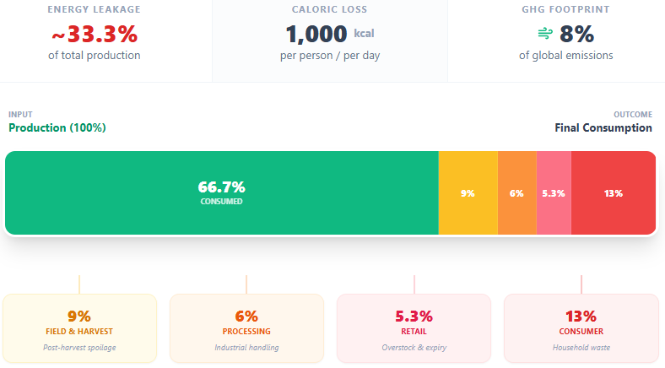Click the wind icon beside 8%
Image resolution: width=665 pixels, height=368 pixels.
(545, 34)
